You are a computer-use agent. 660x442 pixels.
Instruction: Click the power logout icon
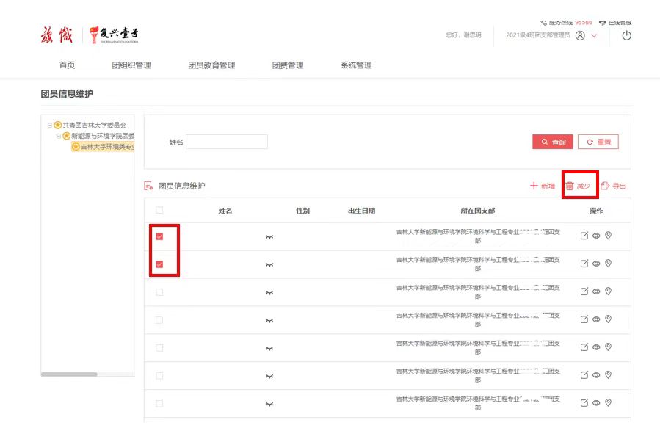(626, 35)
